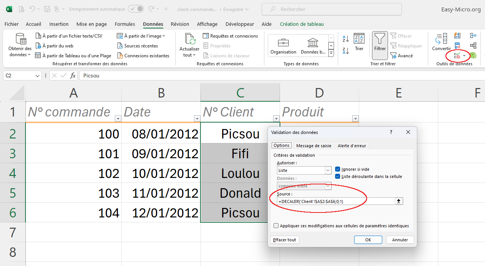
Task: Toggle the Filtrer funnel button
Action: [380, 45]
